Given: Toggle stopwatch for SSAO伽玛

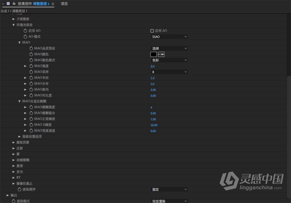Looking at the screenshot, I should 31,90.
